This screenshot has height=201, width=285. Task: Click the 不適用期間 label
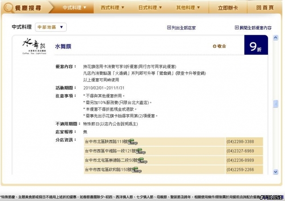pos(68,124)
